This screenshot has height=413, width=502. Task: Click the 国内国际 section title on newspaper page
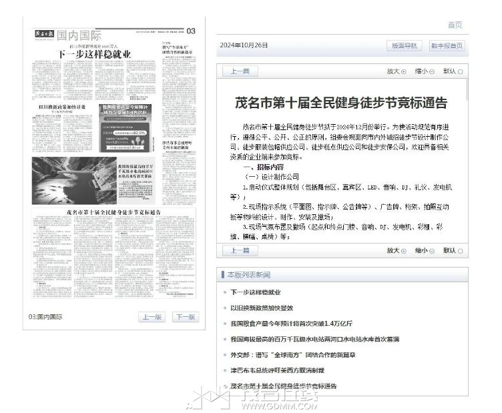point(79,35)
